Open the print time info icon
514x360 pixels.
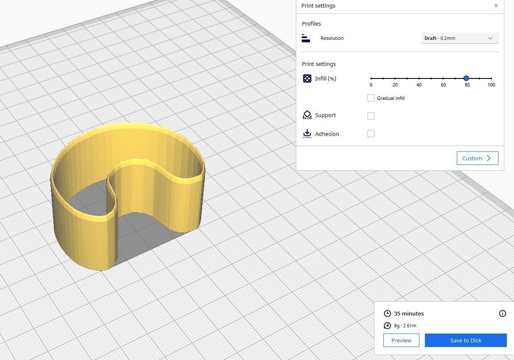pyautogui.click(x=503, y=313)
